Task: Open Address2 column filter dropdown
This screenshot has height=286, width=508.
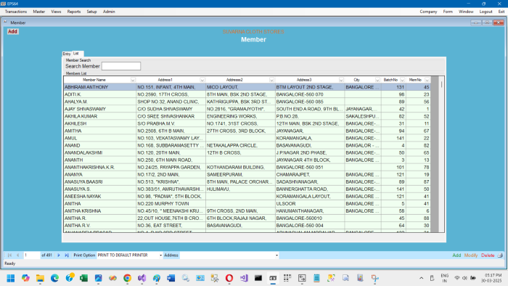Action: coord(271,80)
